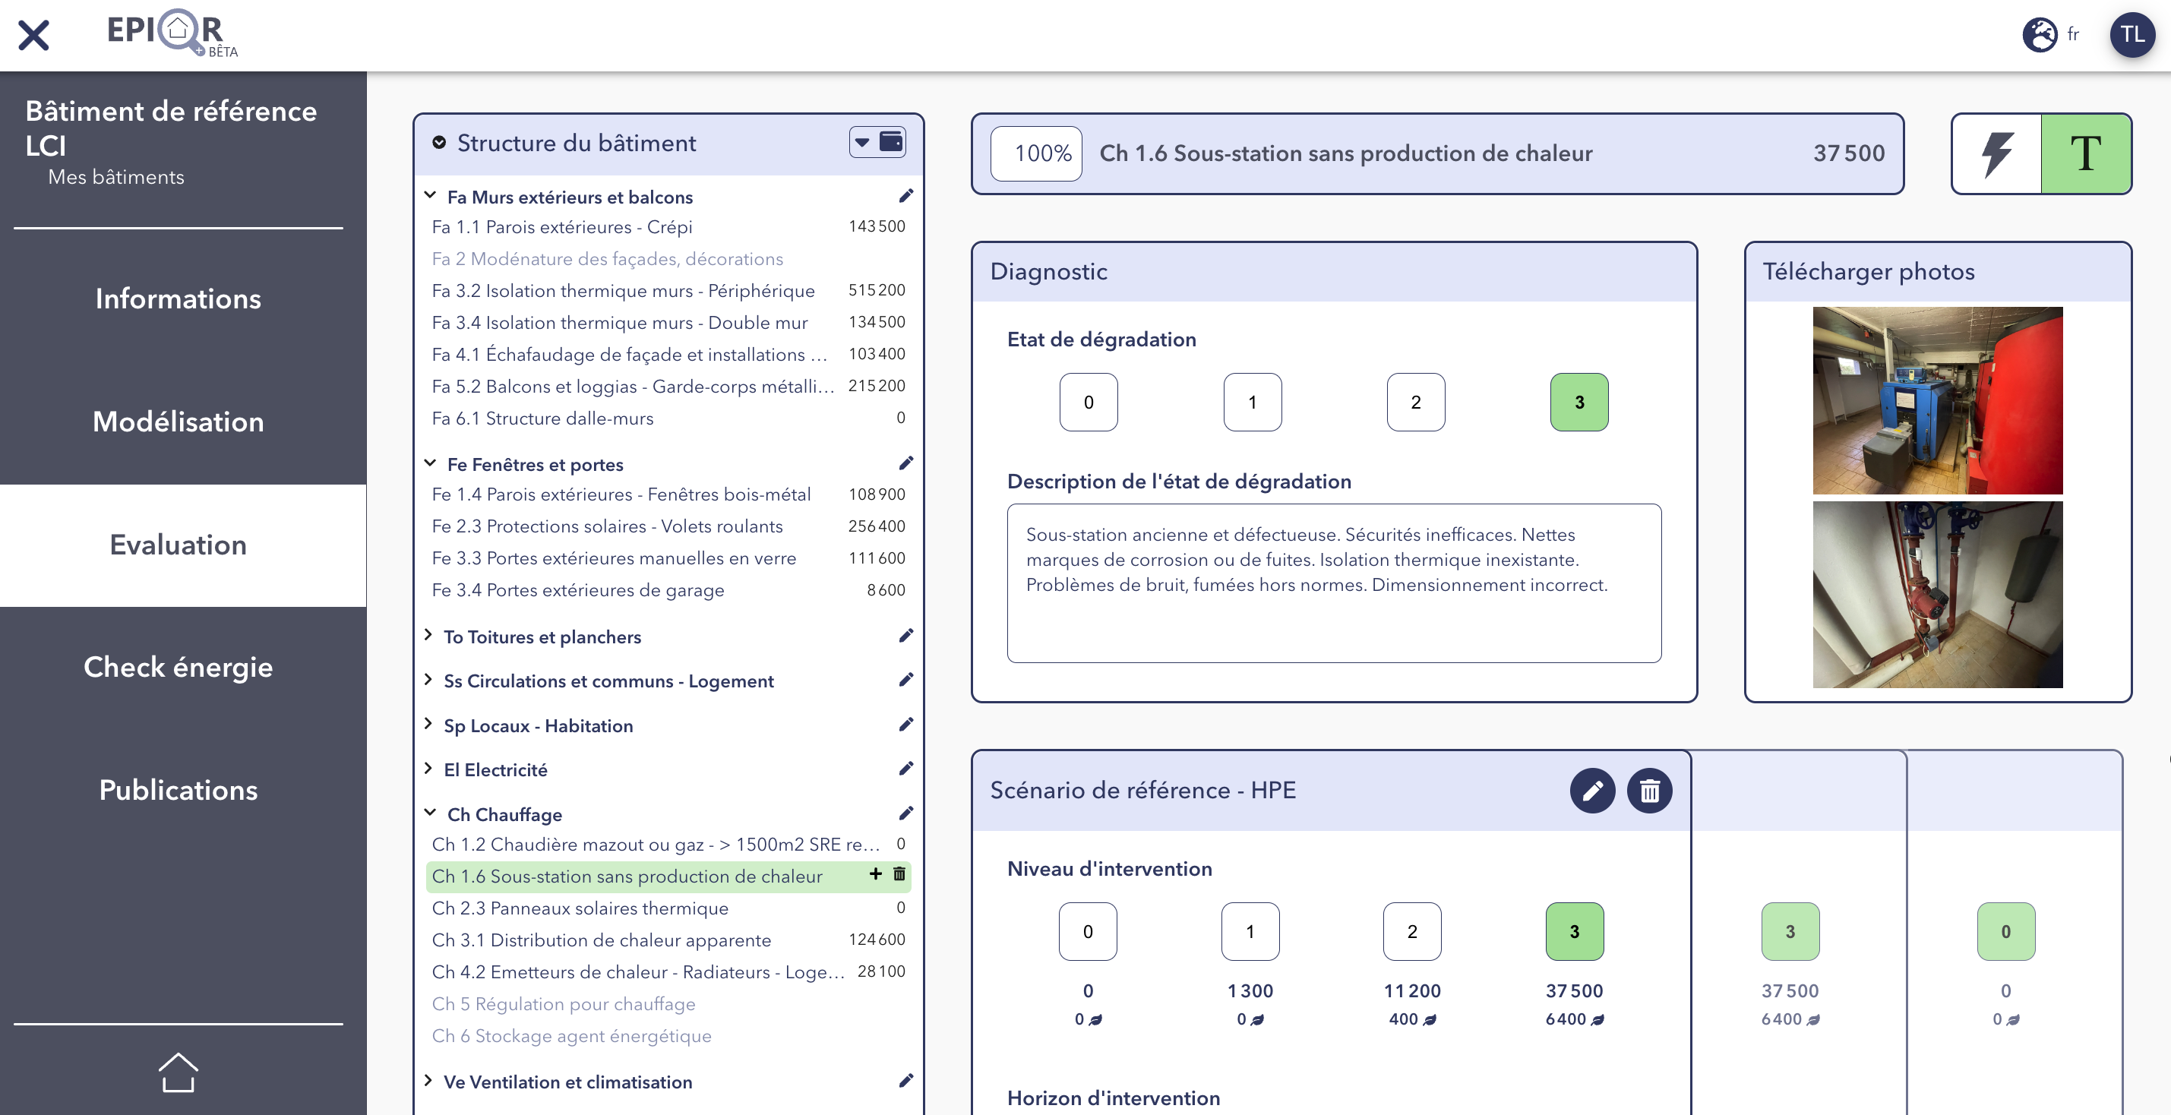
Task: Set Niveau d'intervention to 0 in HPE scenario
Action: (1088, 931)
